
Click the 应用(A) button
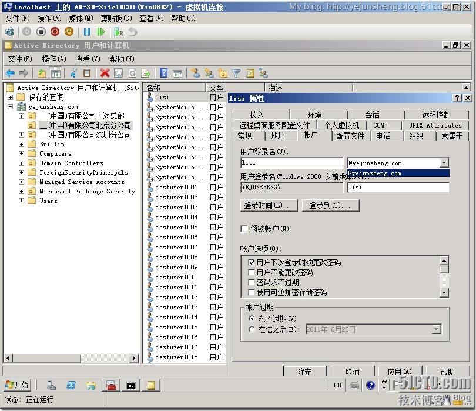coord(400,371)
